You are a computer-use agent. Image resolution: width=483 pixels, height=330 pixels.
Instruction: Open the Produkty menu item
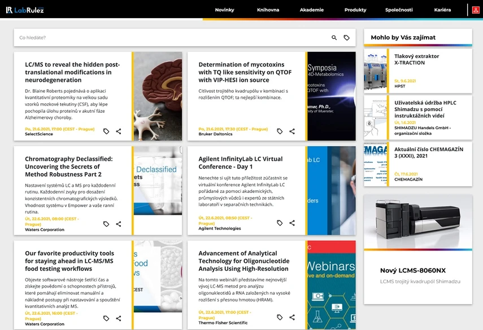tap(355, 10)
